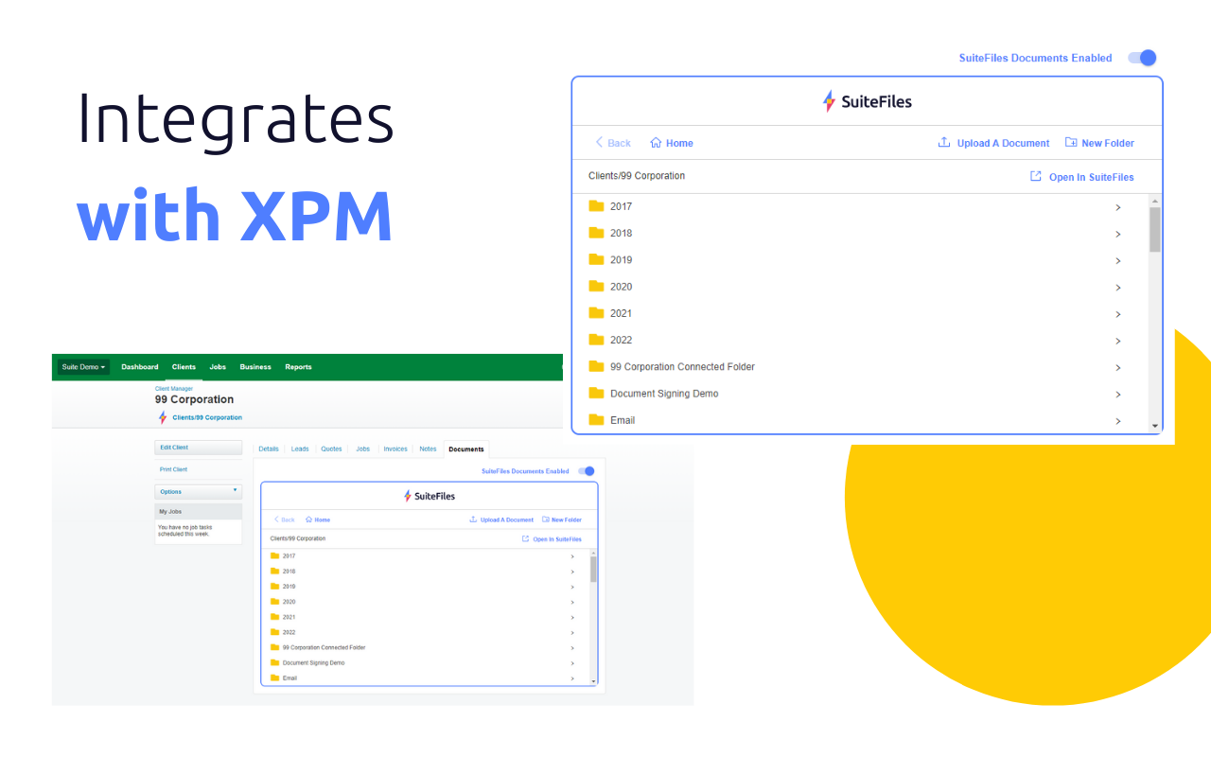Click the Open In SuiteFiles icon in the XPM window

526,539
